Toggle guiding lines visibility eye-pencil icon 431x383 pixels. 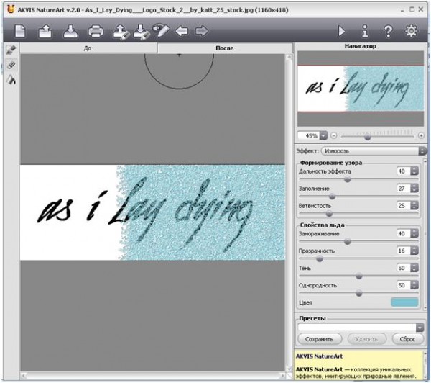click(x=161, y=30)
